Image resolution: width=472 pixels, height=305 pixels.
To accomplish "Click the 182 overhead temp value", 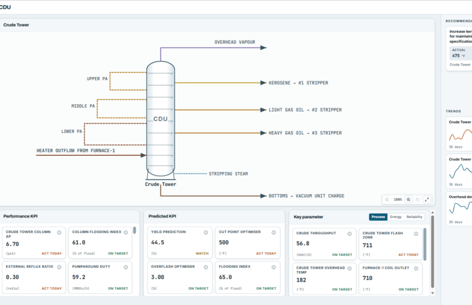I will tap(301, 280).
